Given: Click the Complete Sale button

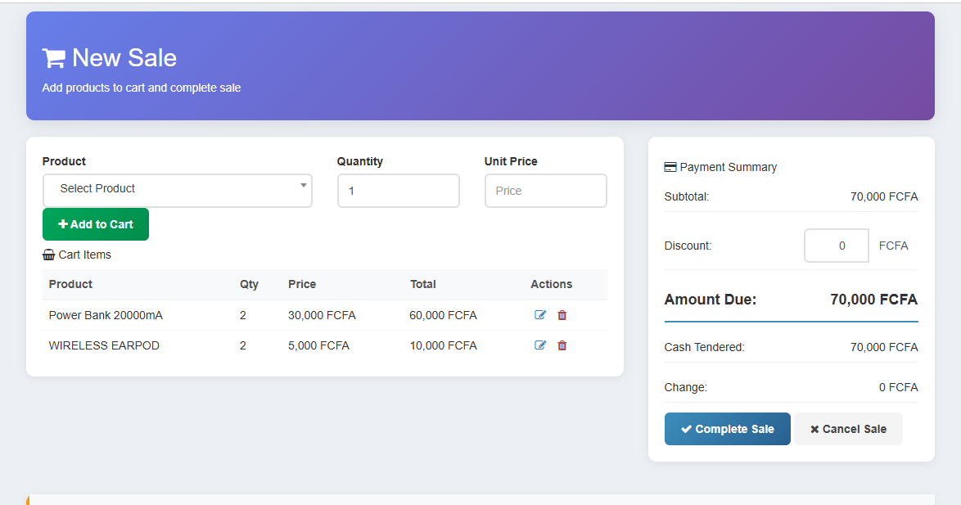Looking at the screenshot, I should pos(727,428).
